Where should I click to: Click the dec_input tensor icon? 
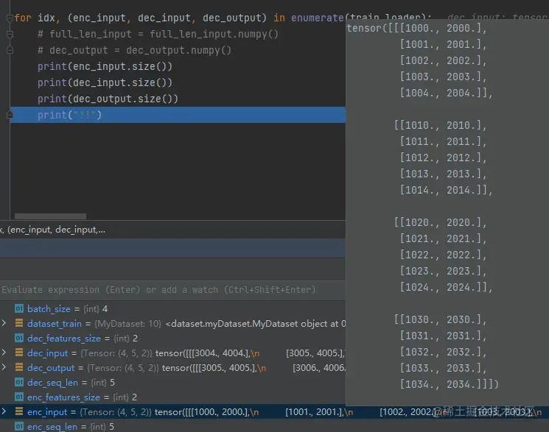19,353
